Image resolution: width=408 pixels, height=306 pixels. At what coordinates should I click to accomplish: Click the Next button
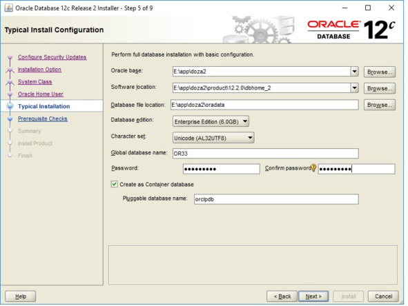[x=313, y=296]
